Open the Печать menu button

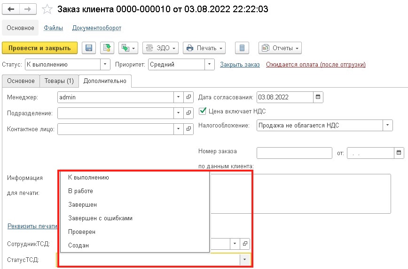(204, 48)
